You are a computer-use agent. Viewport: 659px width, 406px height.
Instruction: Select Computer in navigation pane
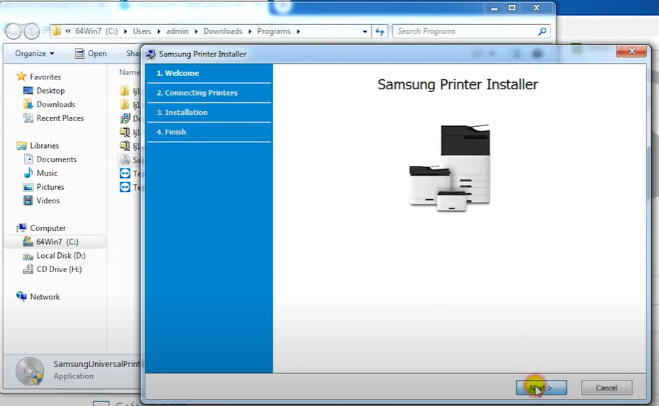[48, 228]
